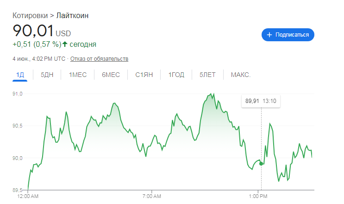This screenshot has width=344, height=204.
Task: Open the Отказ от обязательств link
Action: (99, 59)
